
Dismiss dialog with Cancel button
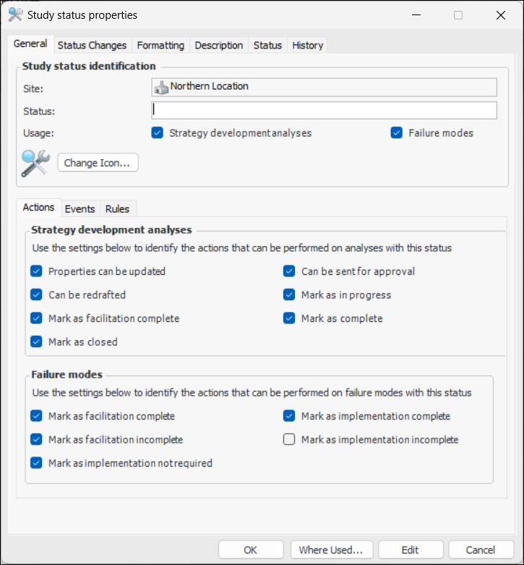coord(481,550)
